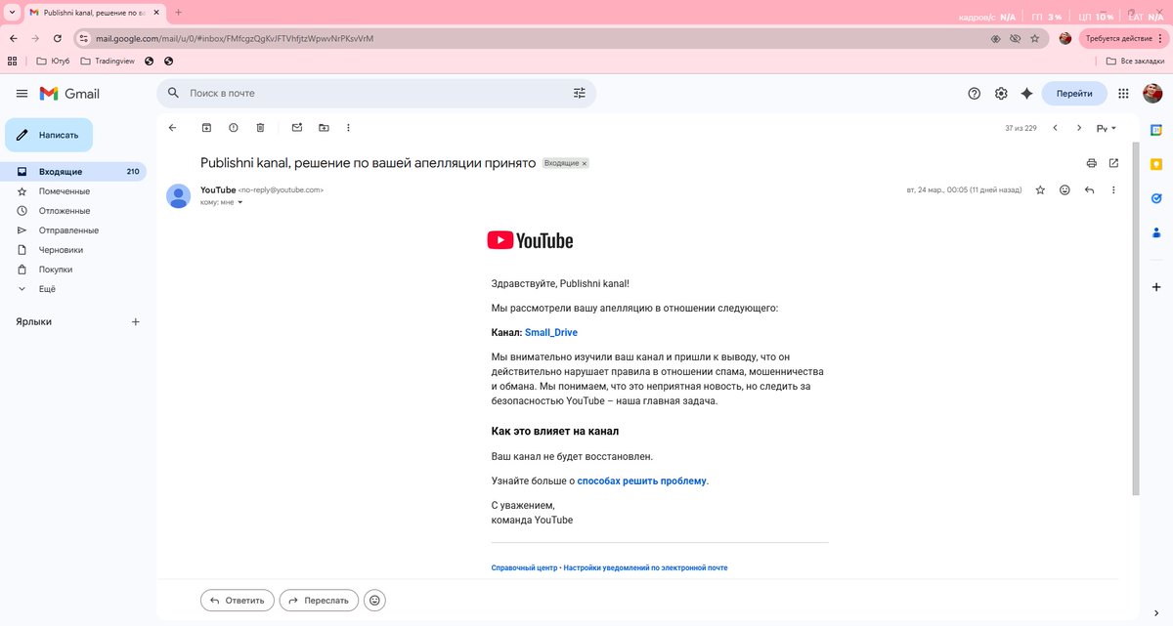
Task: Remove the Входящие label from email
Action: [x=585, y=163]
